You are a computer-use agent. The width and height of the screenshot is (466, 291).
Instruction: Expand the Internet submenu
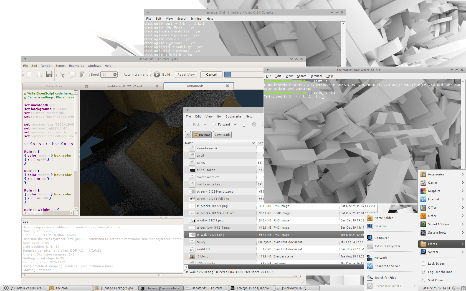tap(442, 199)
